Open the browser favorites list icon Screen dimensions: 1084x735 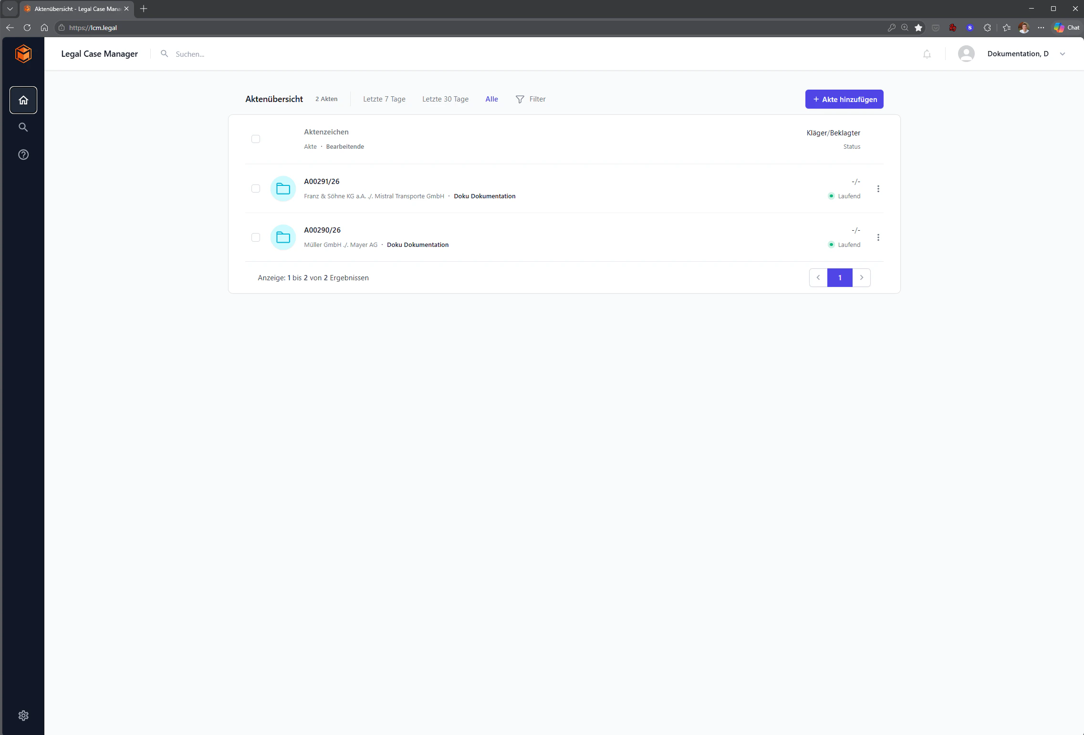coord(1007,28)
